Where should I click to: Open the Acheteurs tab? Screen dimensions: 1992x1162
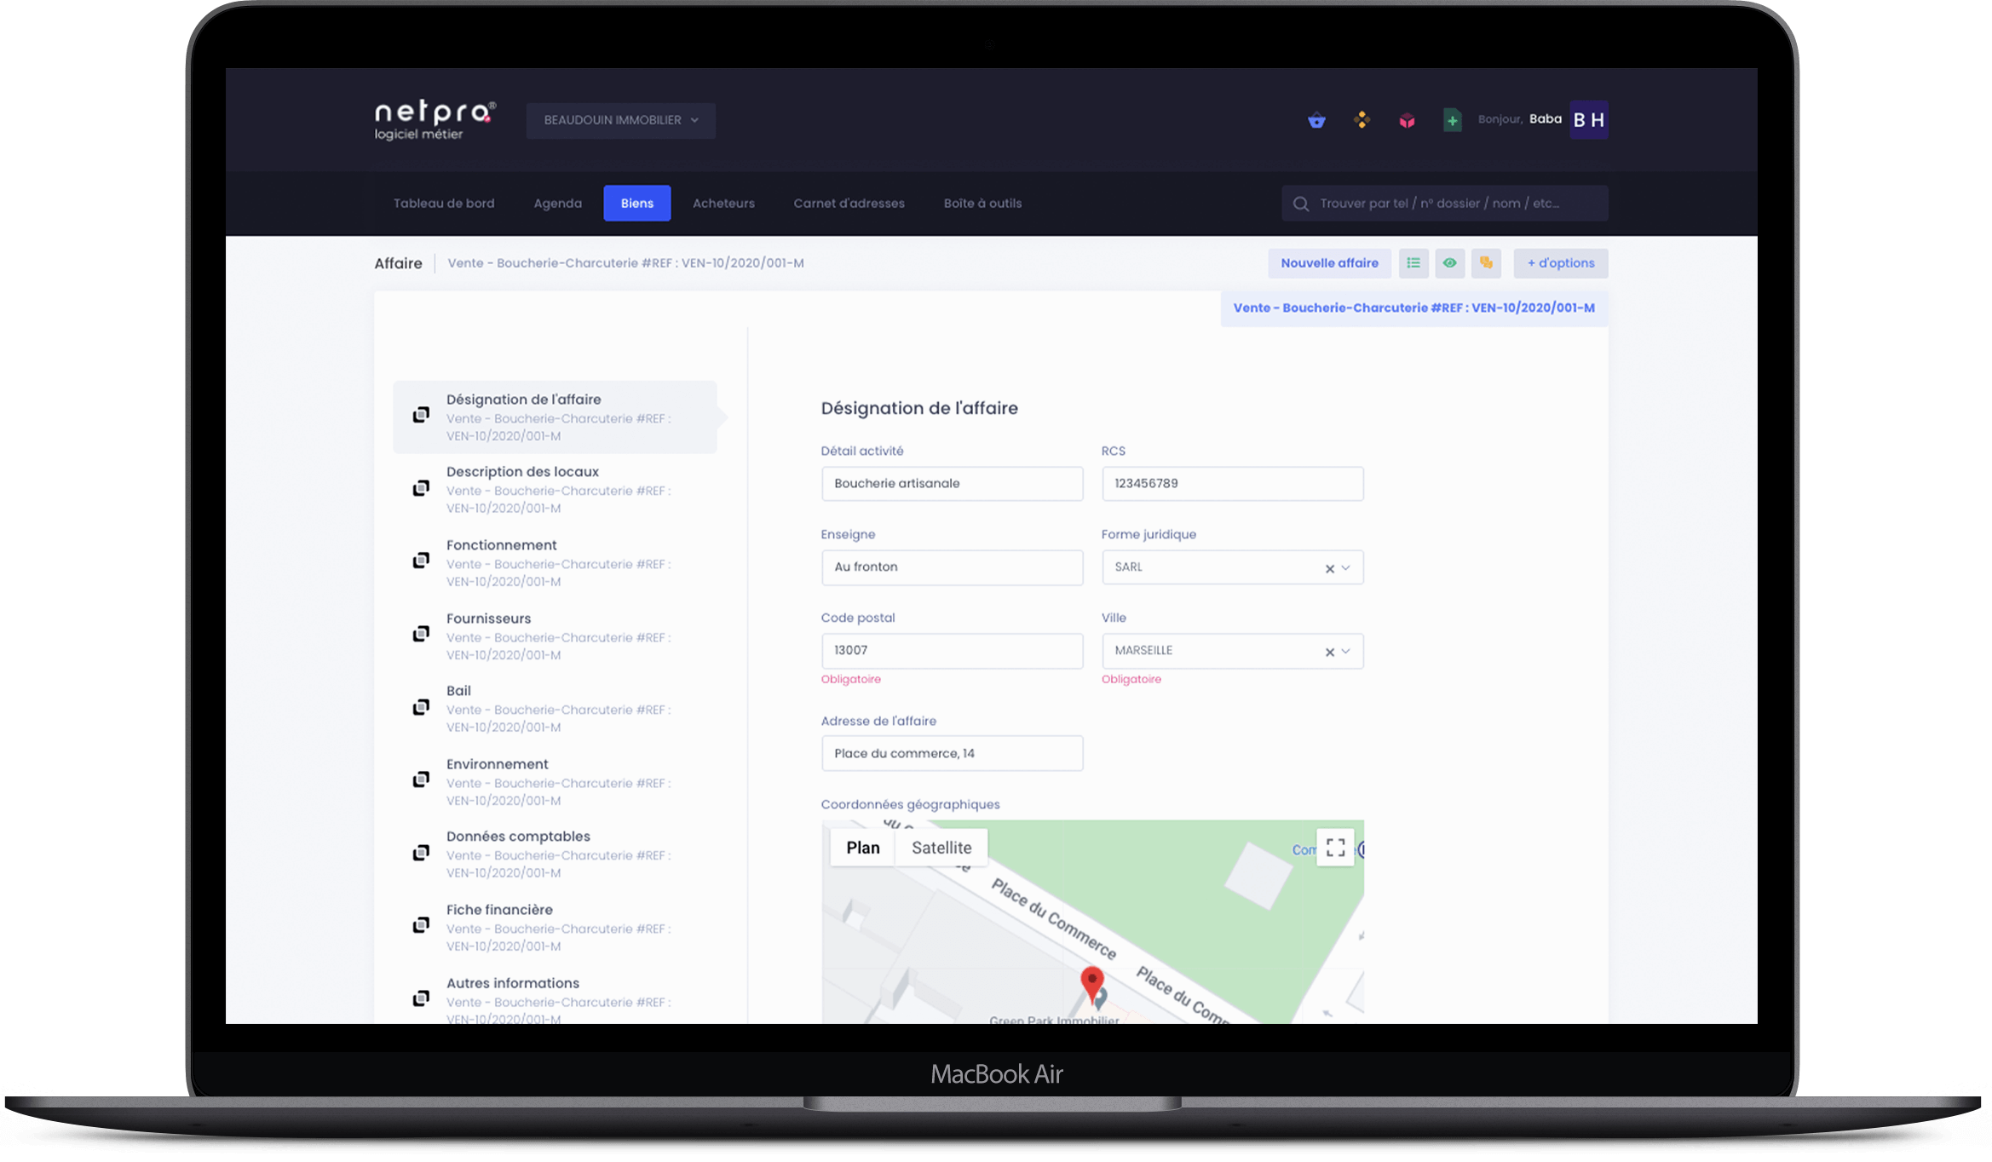click(723, 204)
